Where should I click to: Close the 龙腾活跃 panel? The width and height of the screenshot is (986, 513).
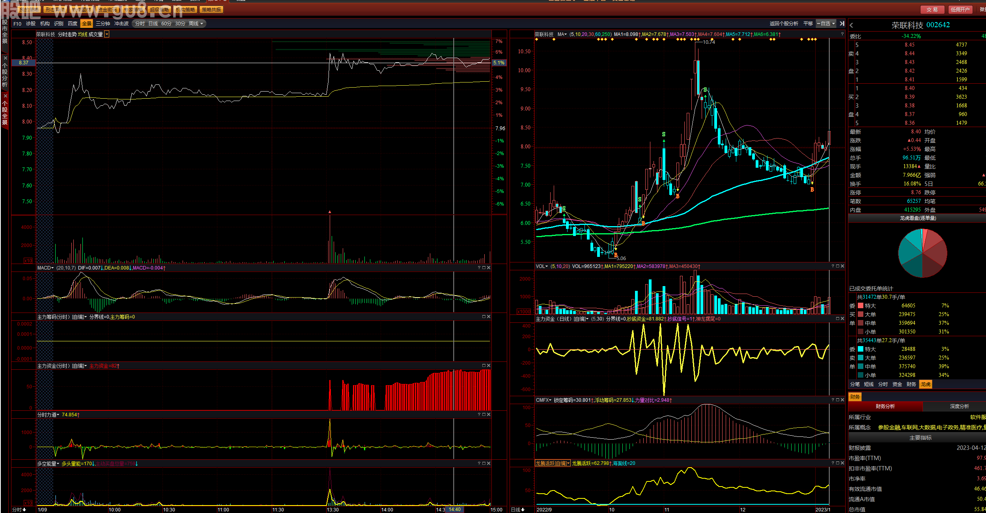point(842,463)
